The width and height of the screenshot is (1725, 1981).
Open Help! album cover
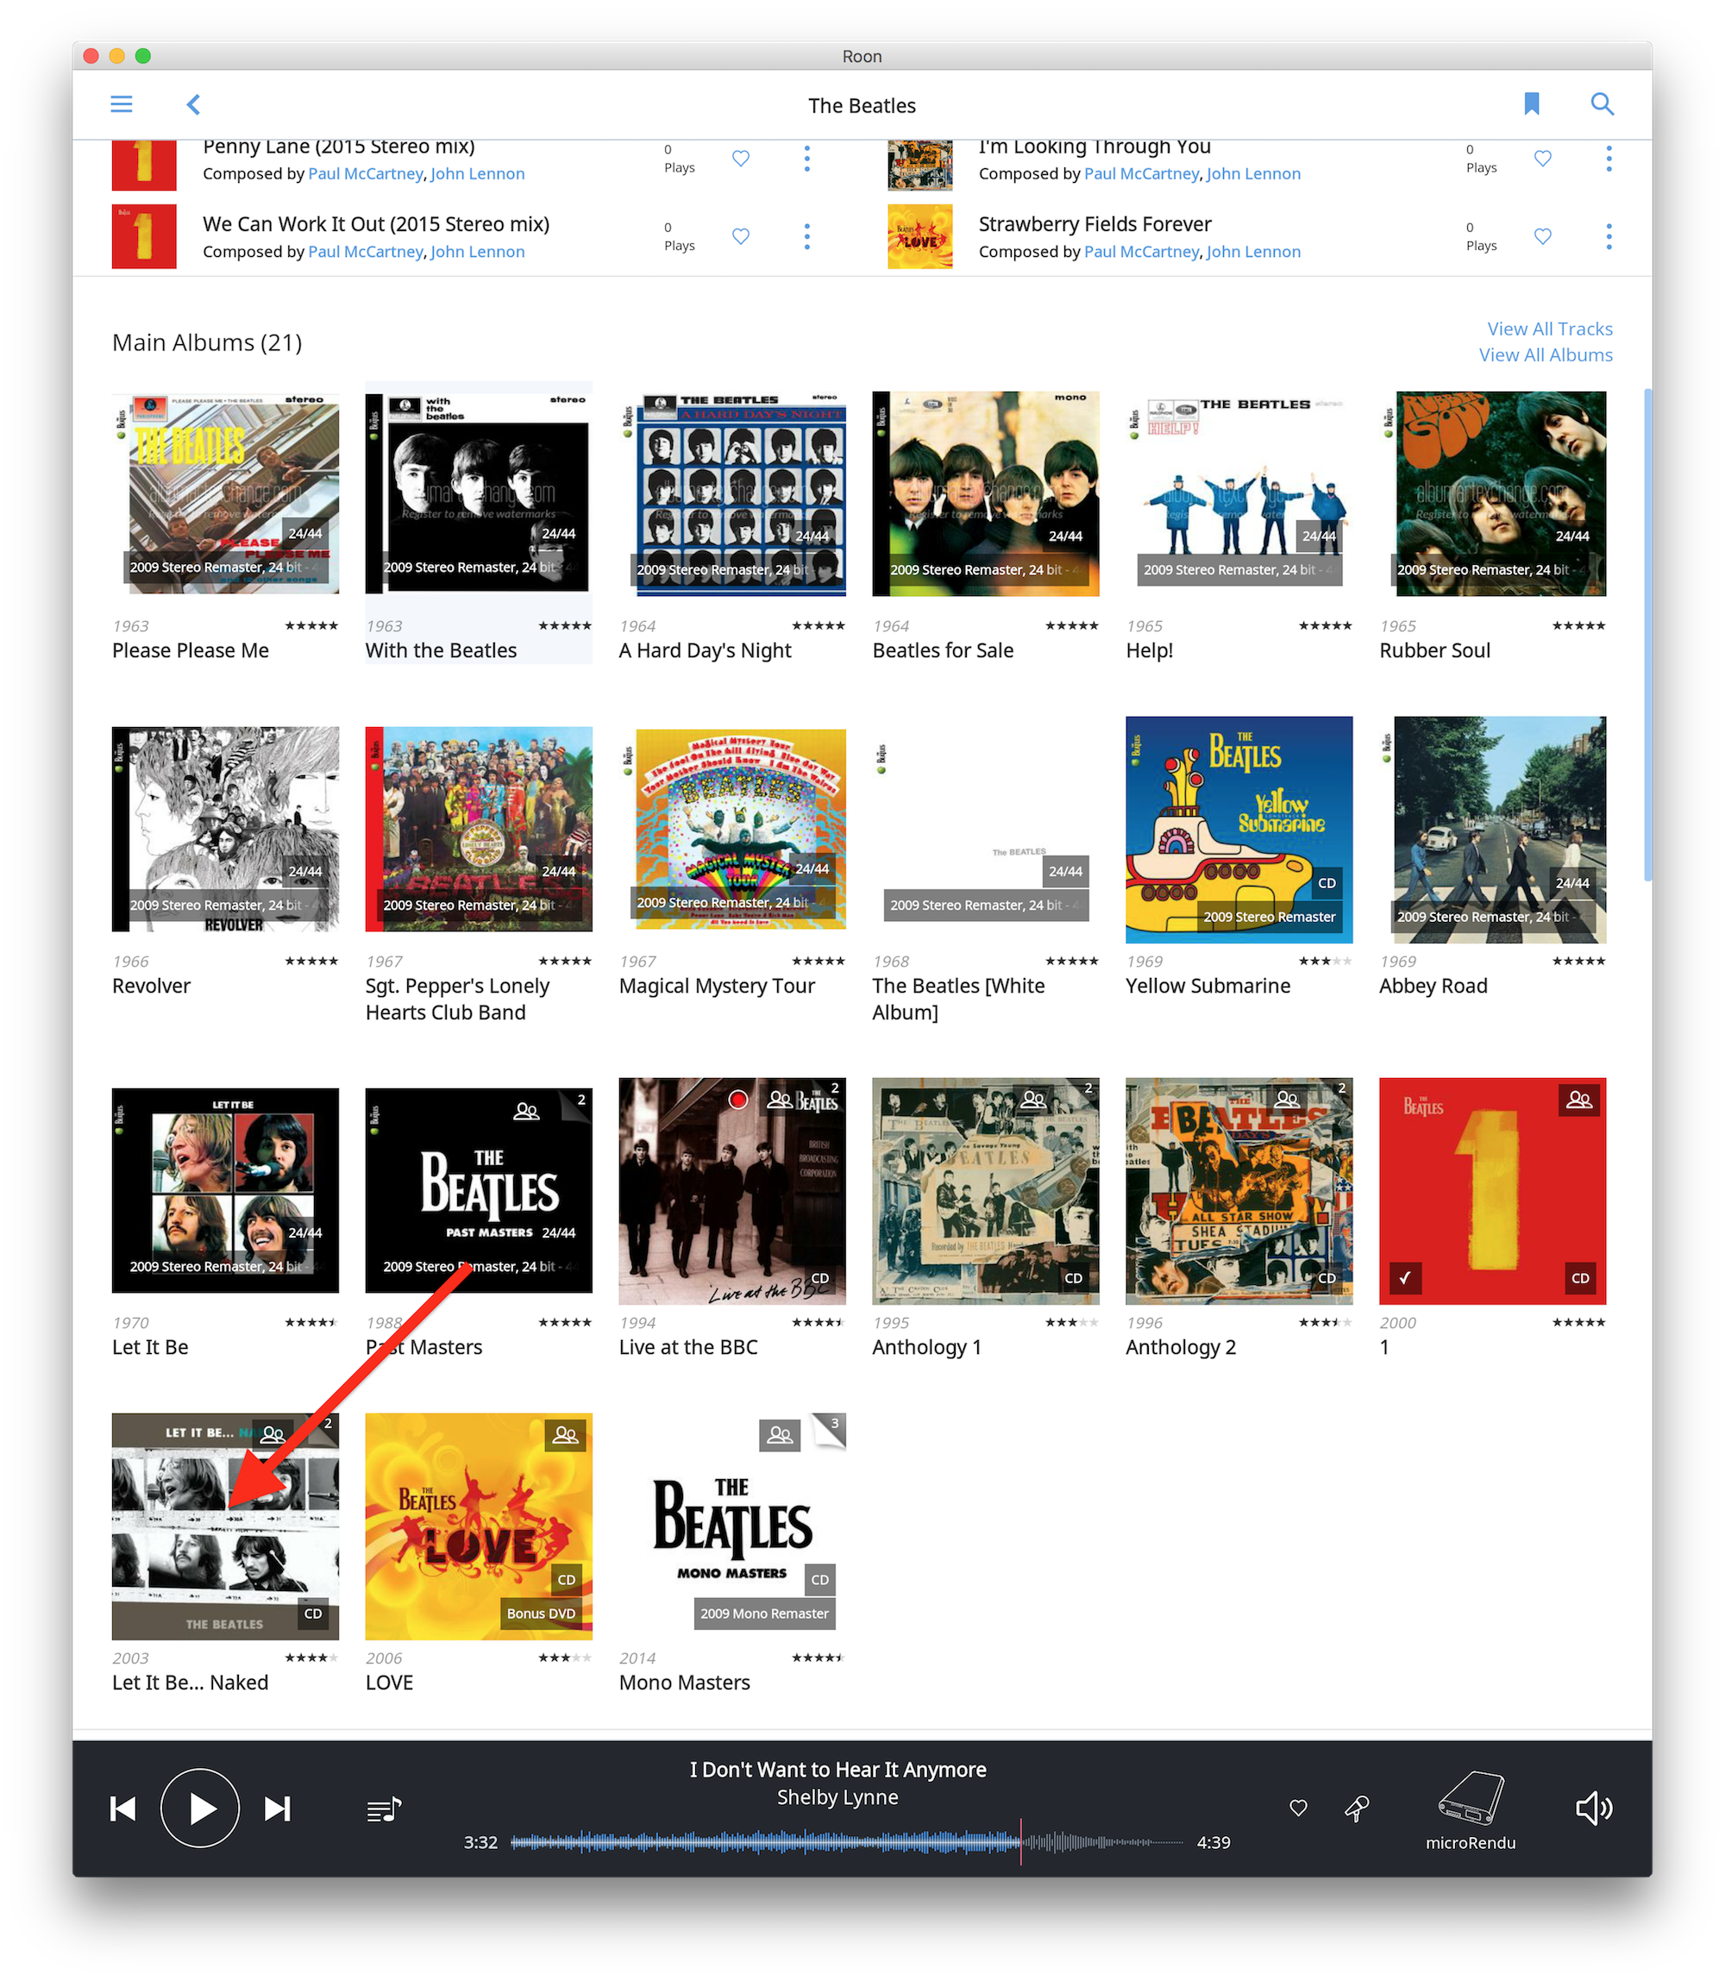(x=1239, y=492)
